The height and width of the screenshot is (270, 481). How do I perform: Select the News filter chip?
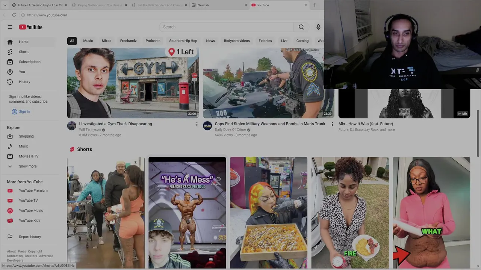(x=210, y=41)
